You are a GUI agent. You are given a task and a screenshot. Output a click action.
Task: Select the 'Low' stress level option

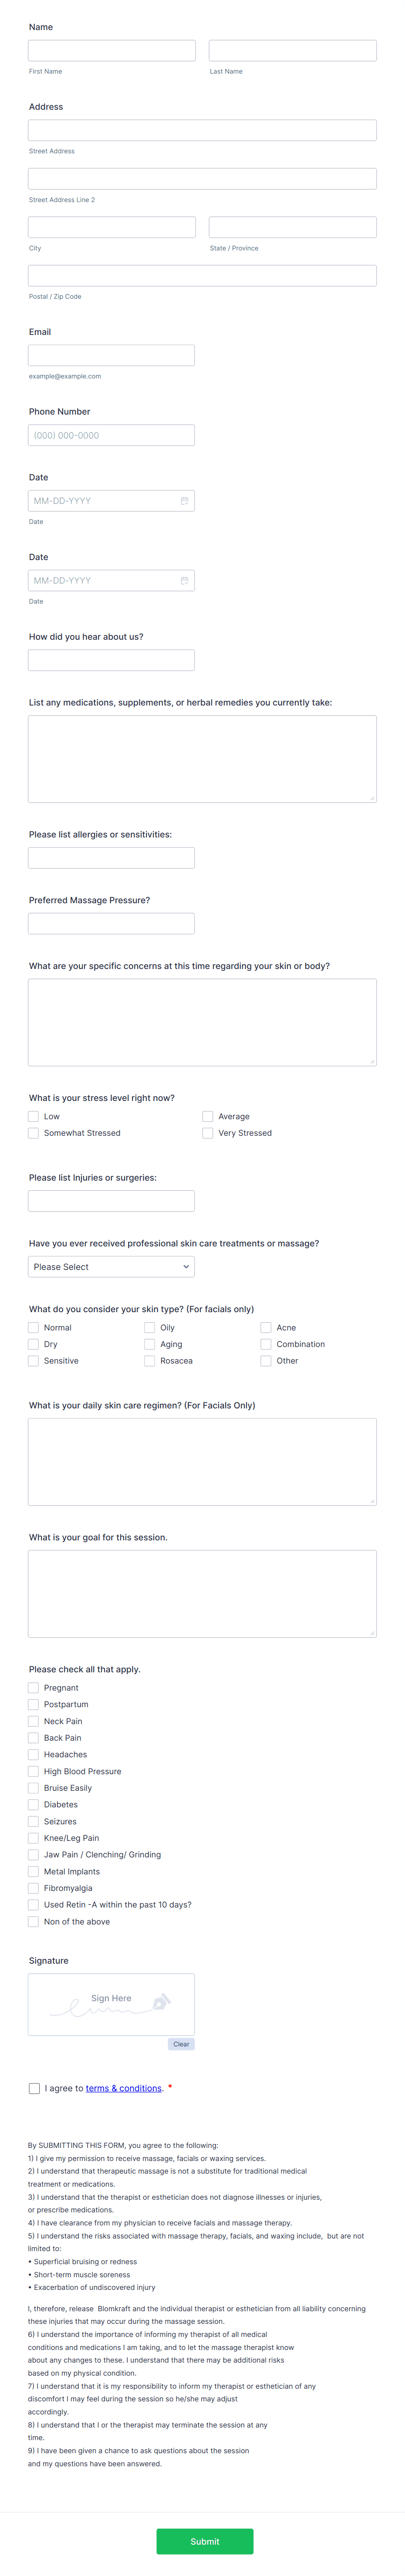tap(33, 1116)
